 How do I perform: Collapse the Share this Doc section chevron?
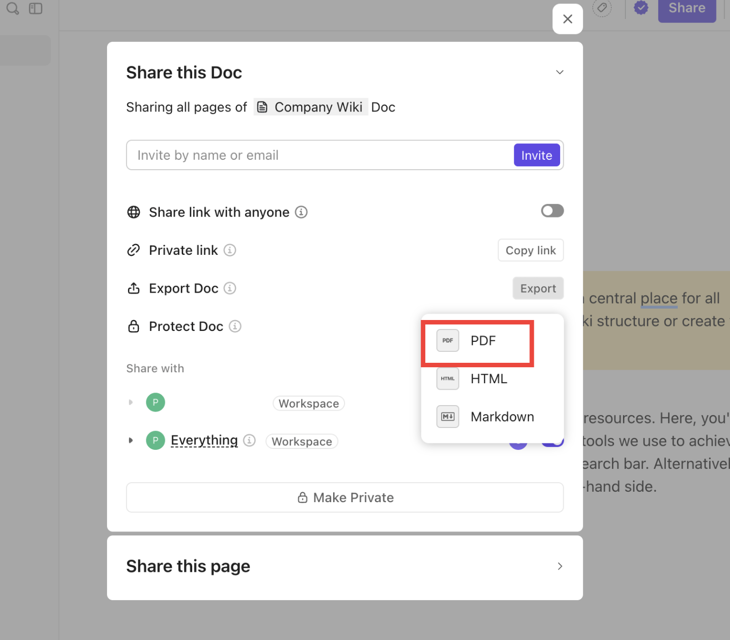point(560,72)
